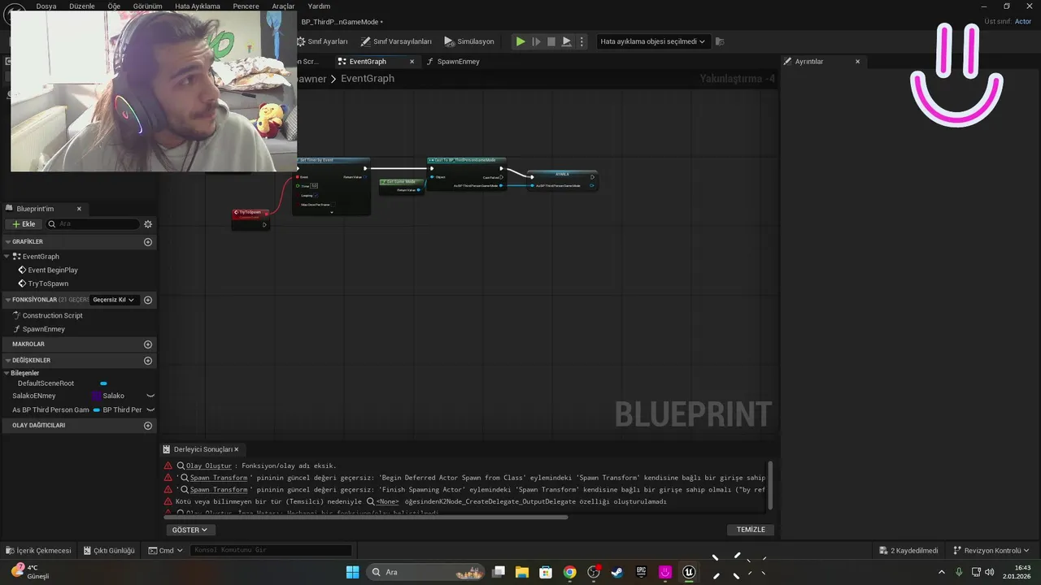Click the find debug object icon

pos(720,41)
